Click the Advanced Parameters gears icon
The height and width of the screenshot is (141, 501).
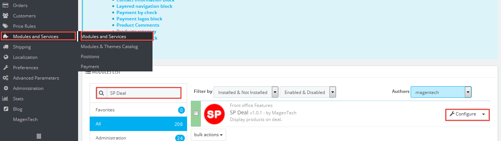click(x=6, y=78)
